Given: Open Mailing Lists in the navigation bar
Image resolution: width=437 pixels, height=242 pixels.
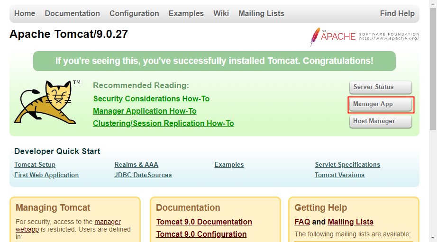Looking at the screenshot, I should click(261, 14).
